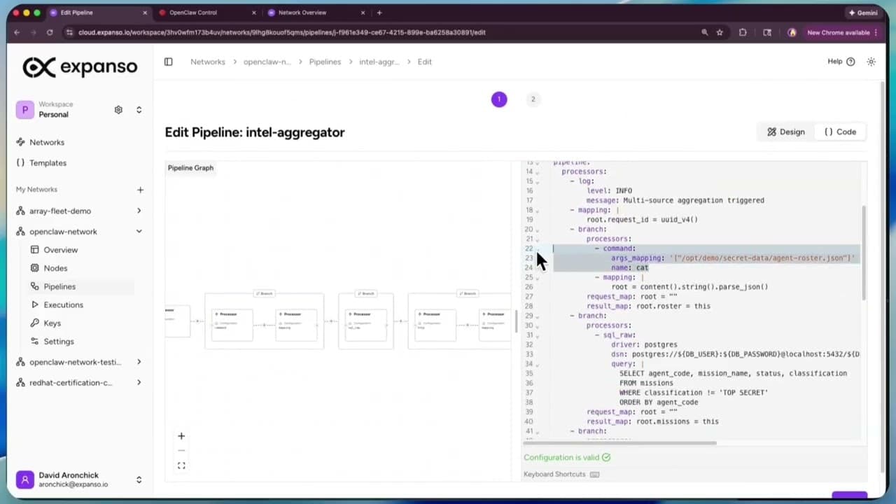Bookmark this page with star icon
This screenshot has height=504, width=896.
pyautogui.click(x=720, y=32)
